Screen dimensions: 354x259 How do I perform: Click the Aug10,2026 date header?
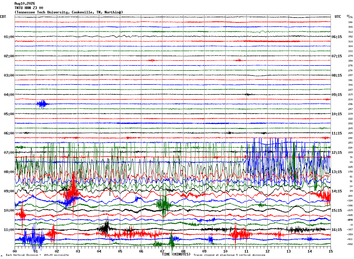[x=25, y=4]
